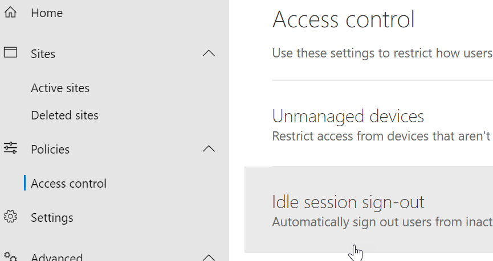Click the Home house icon
Viewport: 493px width, 261px height.
10,13
